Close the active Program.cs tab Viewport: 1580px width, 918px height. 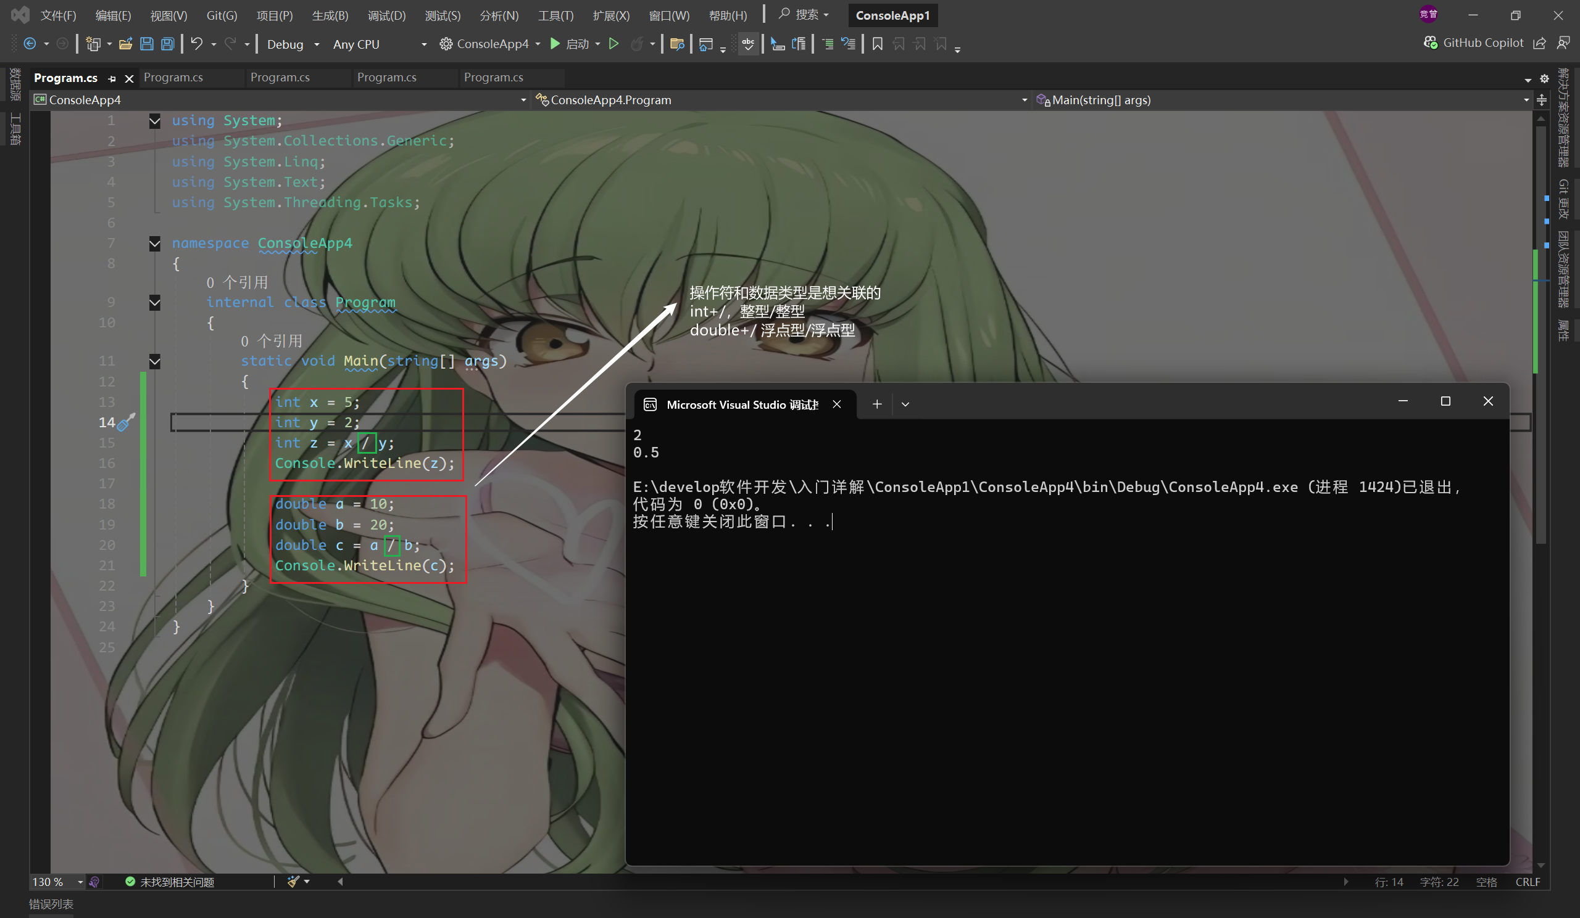129,78
